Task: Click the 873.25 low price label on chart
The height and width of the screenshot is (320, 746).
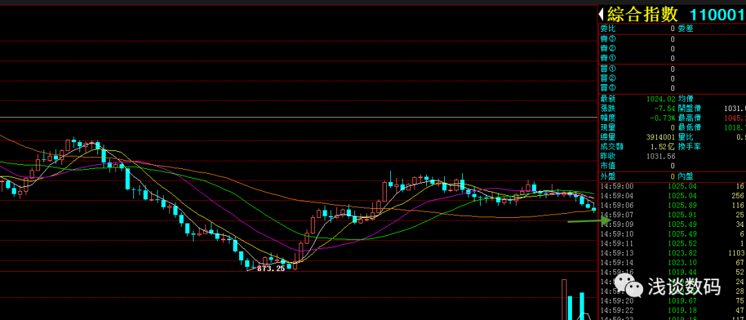Action: pos(271,268)
